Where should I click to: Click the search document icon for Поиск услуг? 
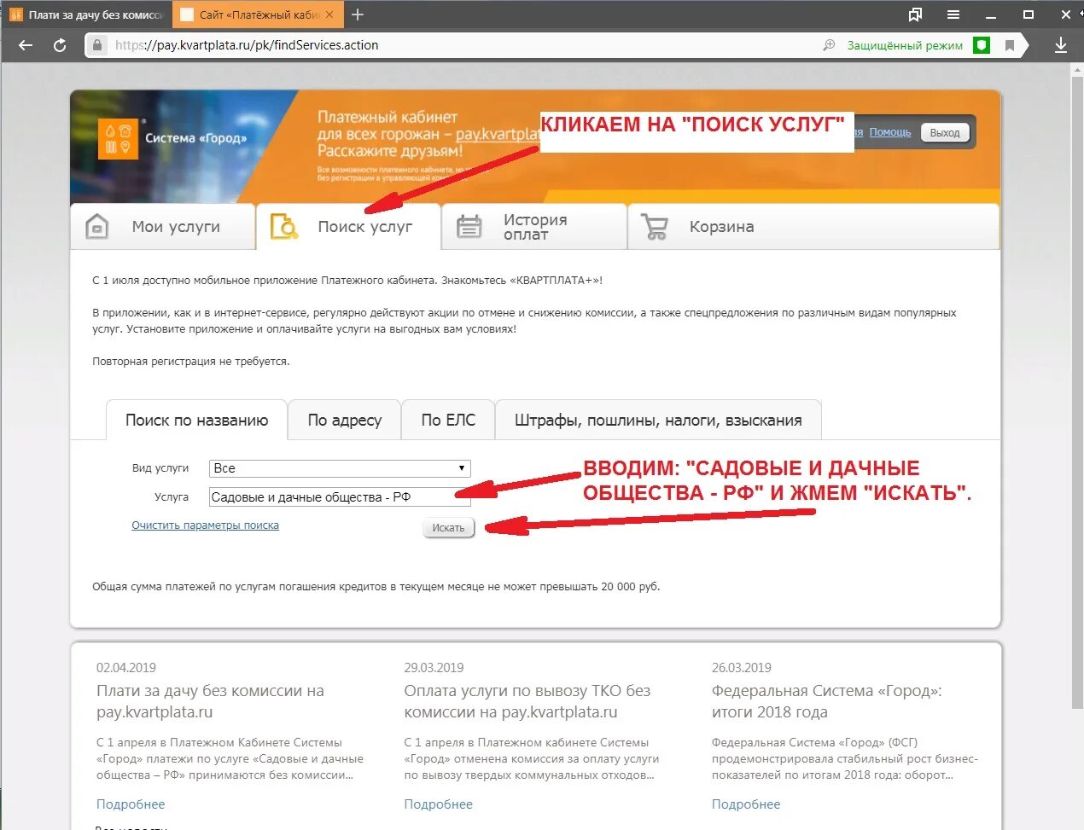point(284,226)
